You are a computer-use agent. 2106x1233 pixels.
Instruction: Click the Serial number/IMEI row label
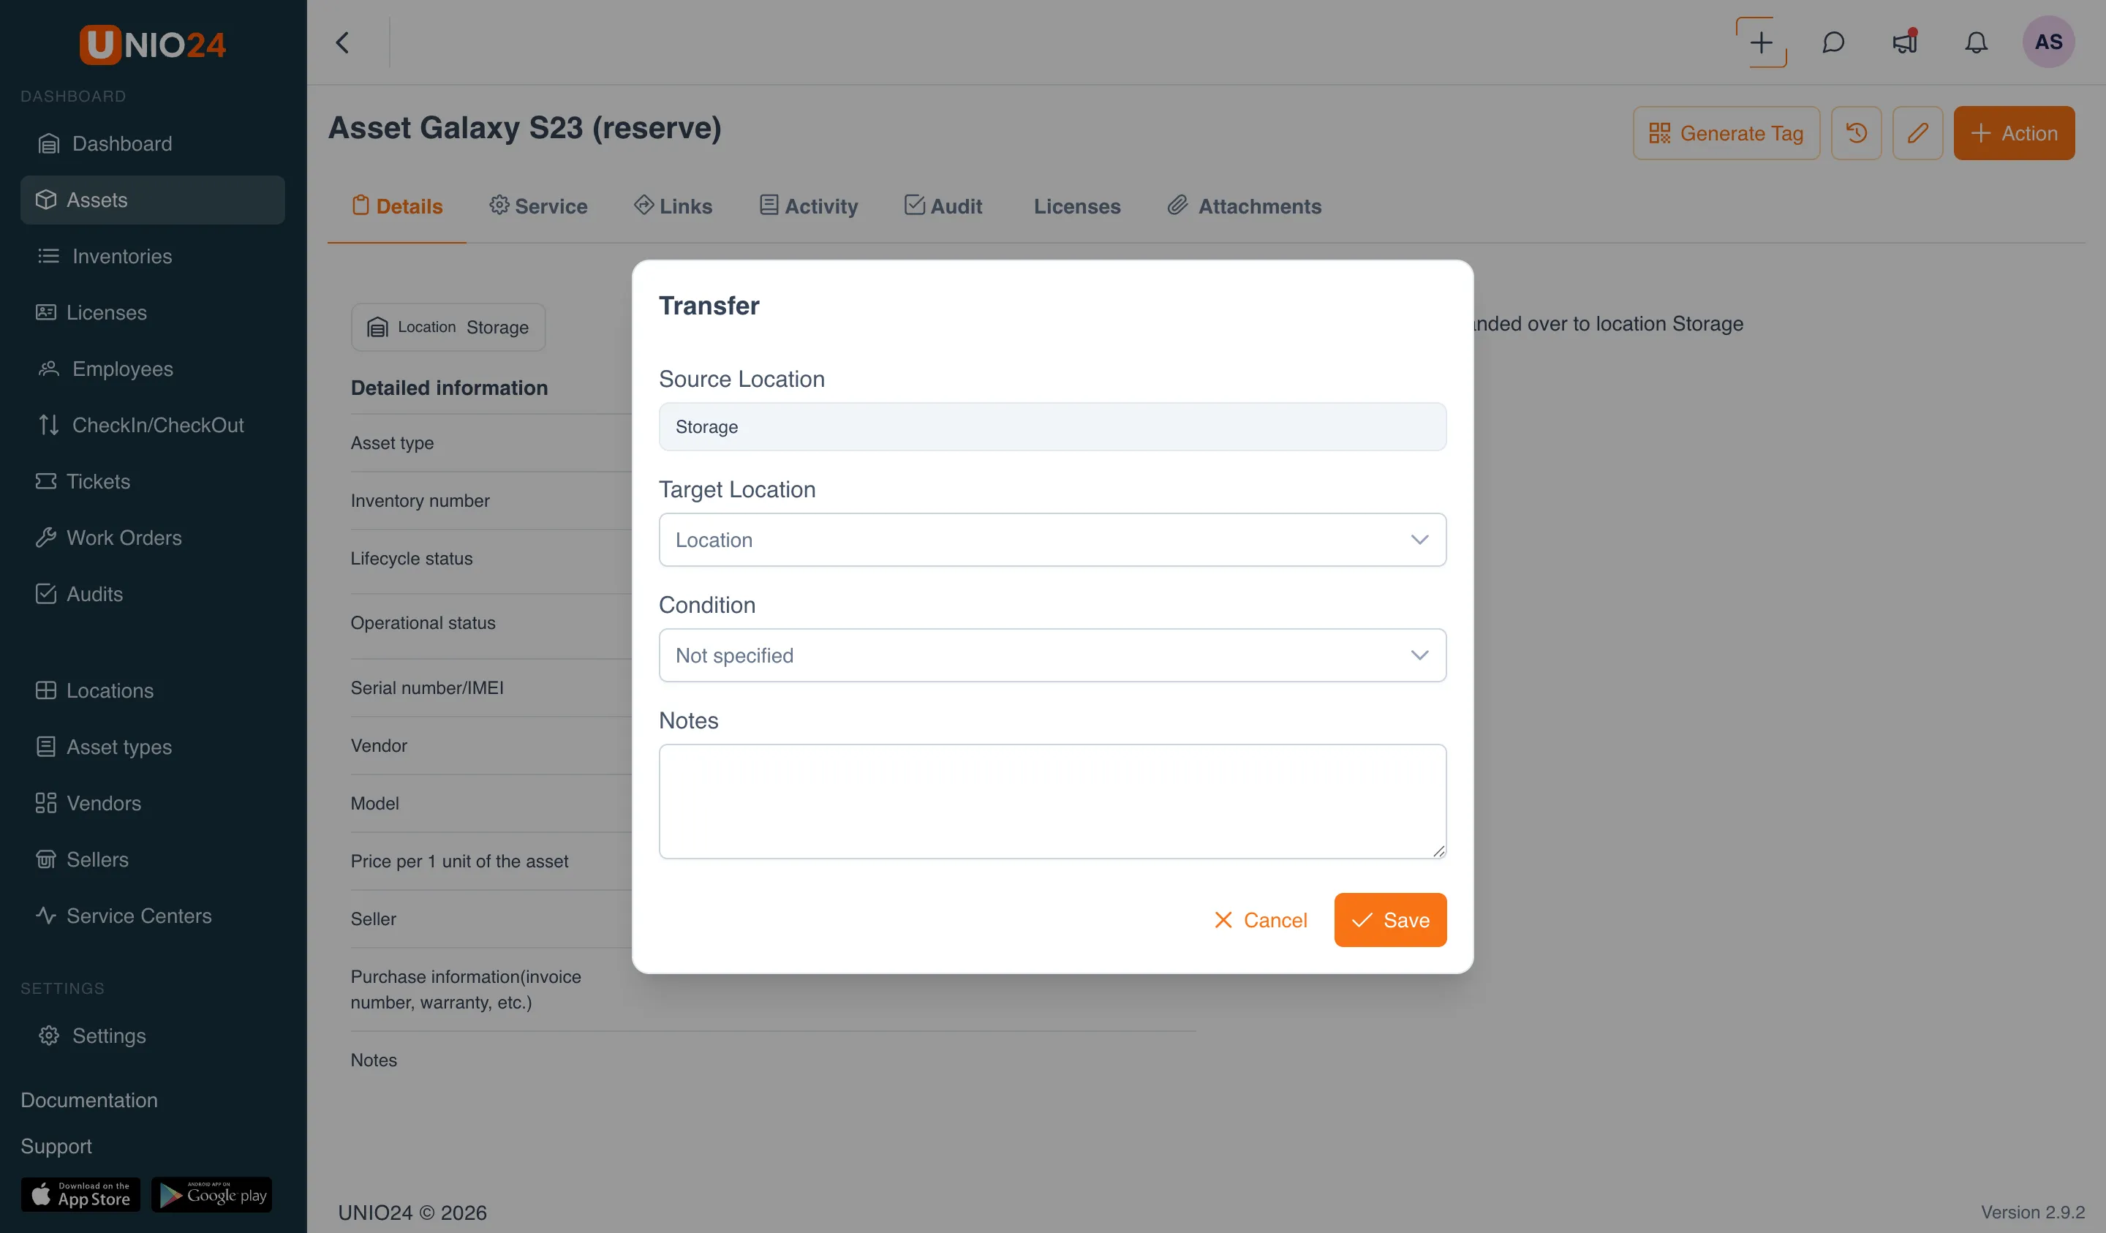(x=427, y=688)
